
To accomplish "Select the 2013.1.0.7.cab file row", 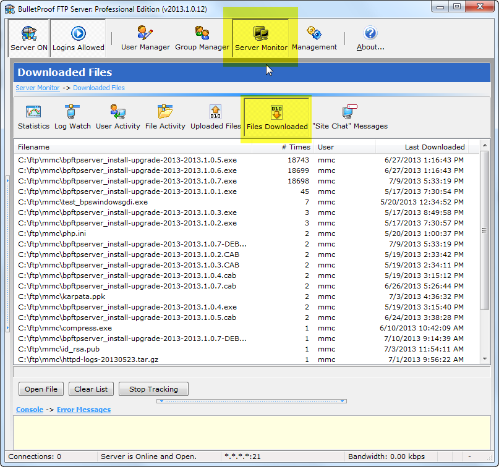I will pos(247,286).
